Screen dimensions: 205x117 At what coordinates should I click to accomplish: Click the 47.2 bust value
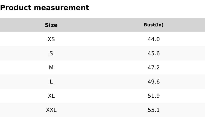(154, 67)
